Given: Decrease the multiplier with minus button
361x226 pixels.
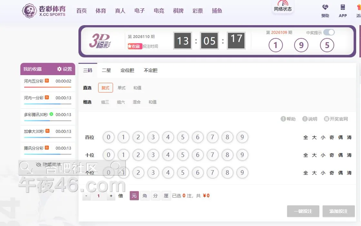Looking at the screenshot, I should tap(86, 196).
